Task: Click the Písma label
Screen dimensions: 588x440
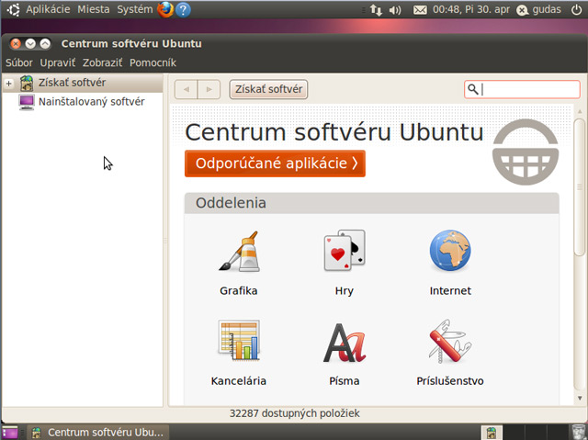Action: coord(345,381)
